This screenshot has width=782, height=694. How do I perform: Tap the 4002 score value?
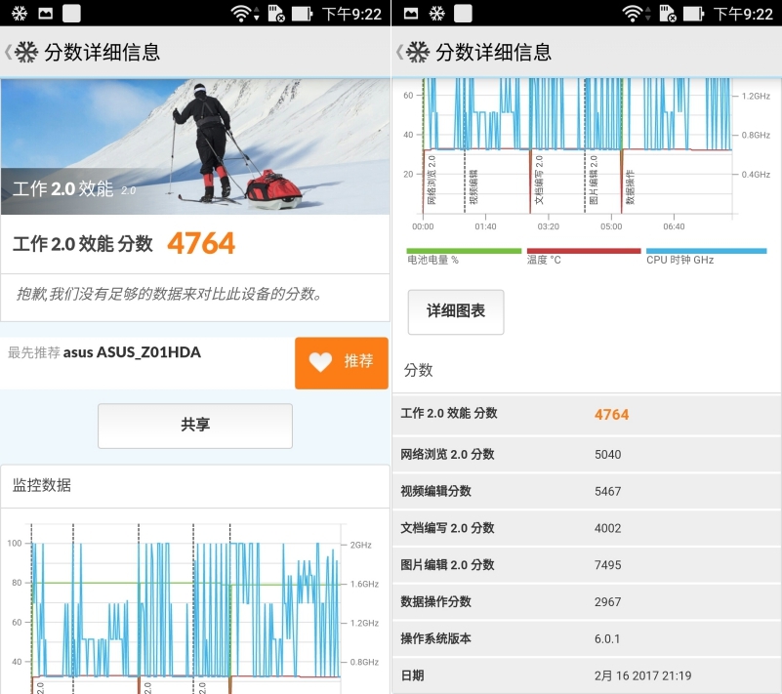(x=607, y=528)
